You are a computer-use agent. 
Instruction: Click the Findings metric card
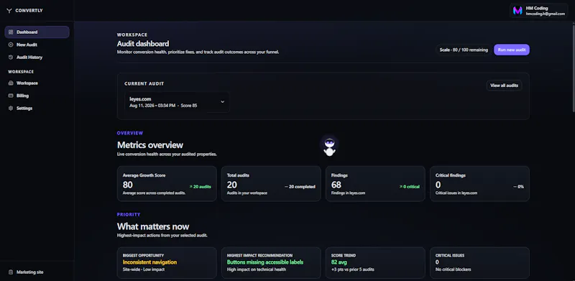pyautogui.click(x=375, y=184)
